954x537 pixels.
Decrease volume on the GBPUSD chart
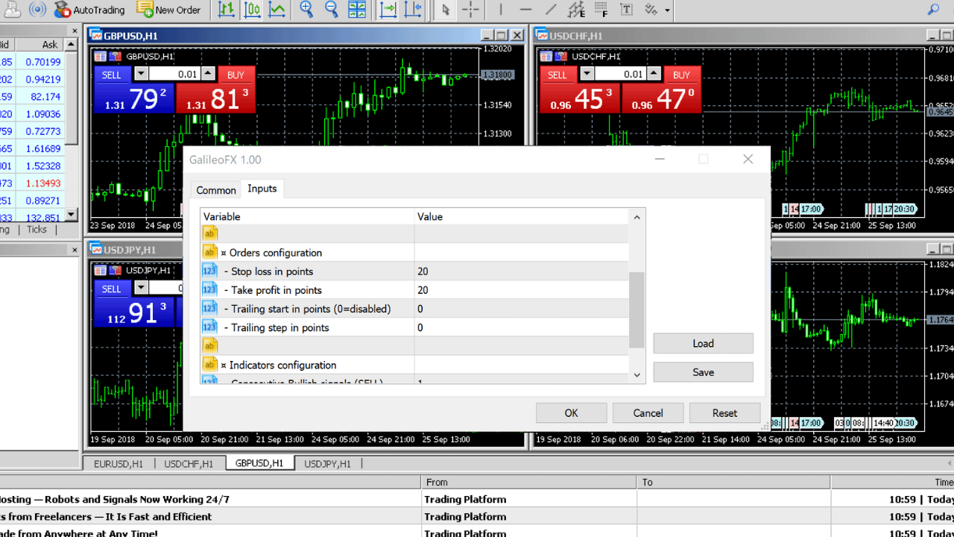pyautogui.click(x=141, y=75)
